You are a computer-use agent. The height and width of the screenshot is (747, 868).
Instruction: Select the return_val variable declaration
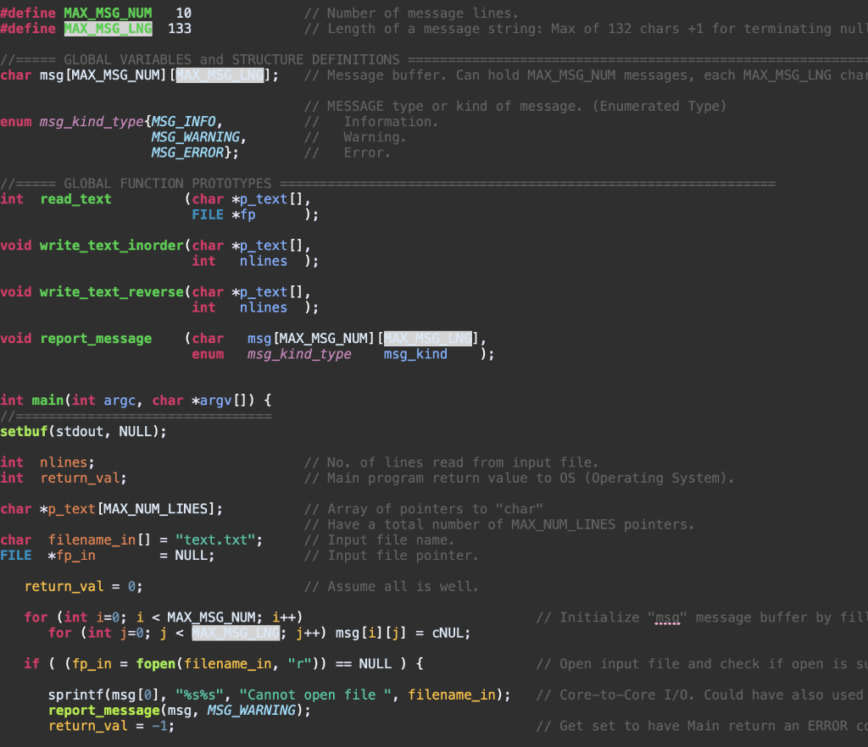[81, 478]
